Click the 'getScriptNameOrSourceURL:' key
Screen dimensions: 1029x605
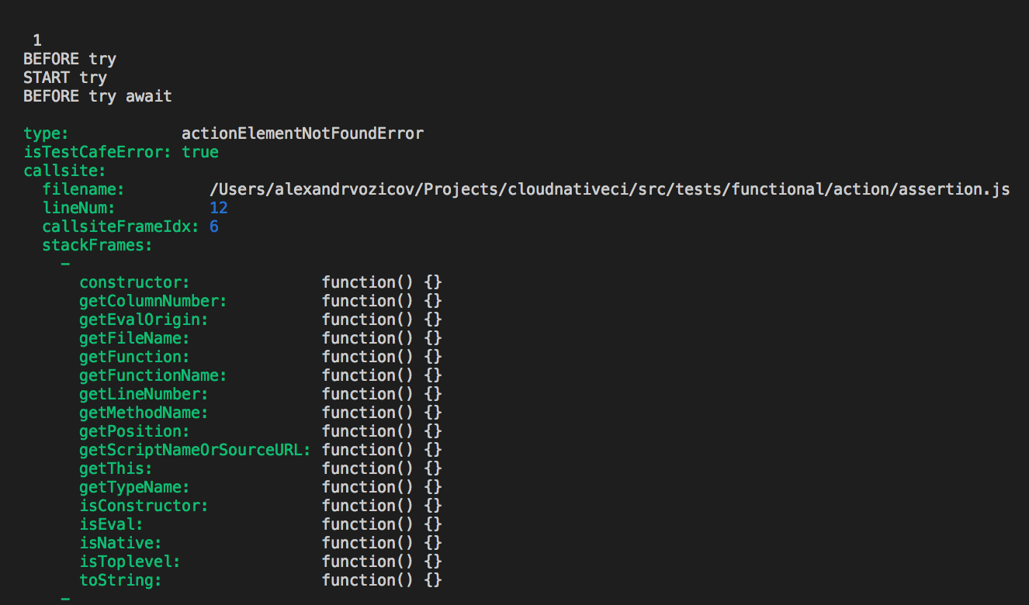point(195,450)
